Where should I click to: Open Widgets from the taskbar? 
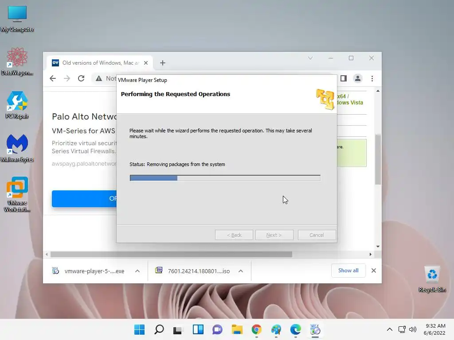pyautogui.click(x=198, y=329)
